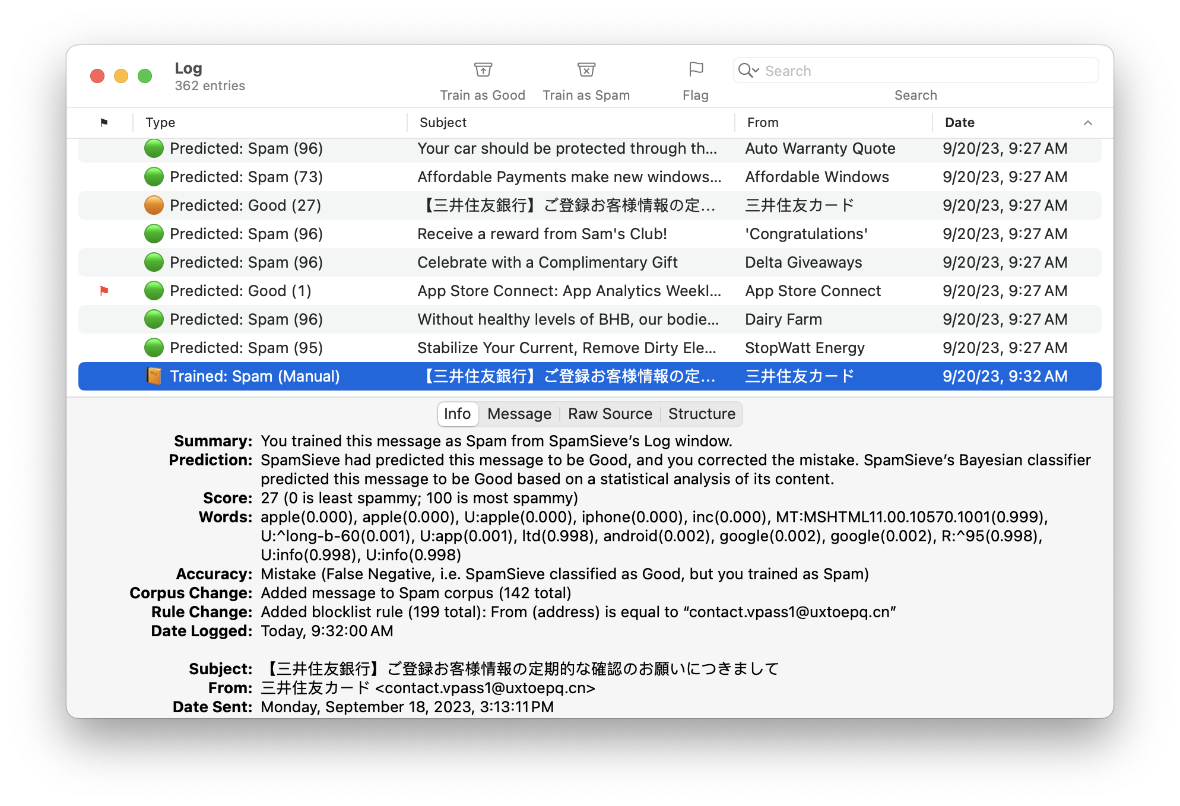Click green status icon for StopWatt Energy row
Viewport: 1180px width, 806px height.
pyautogui.click(x=154, y=348)
